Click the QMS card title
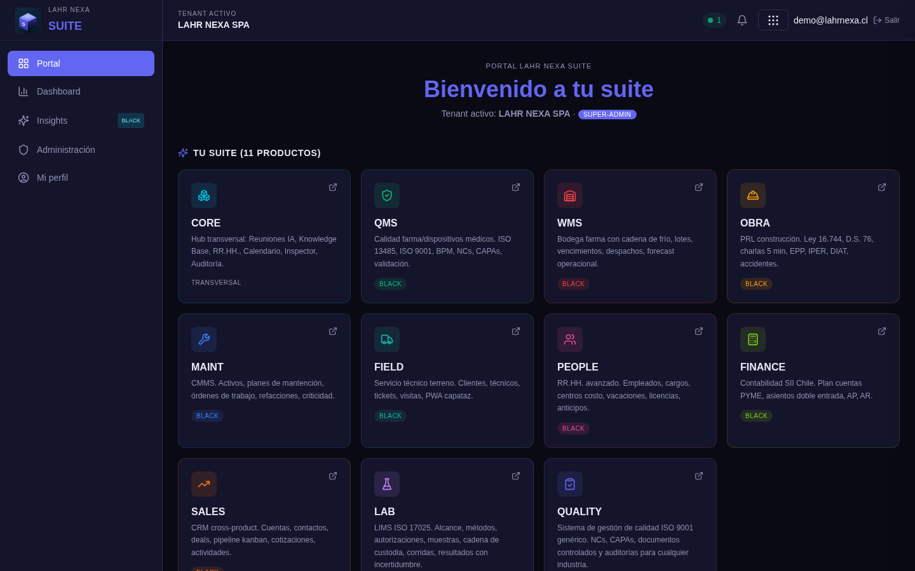Viewport: 915px width, 571px height. pyautogui.click(x=386, y=223)
